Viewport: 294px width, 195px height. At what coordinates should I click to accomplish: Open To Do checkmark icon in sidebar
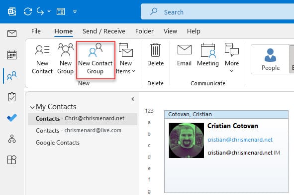[12, 118]
